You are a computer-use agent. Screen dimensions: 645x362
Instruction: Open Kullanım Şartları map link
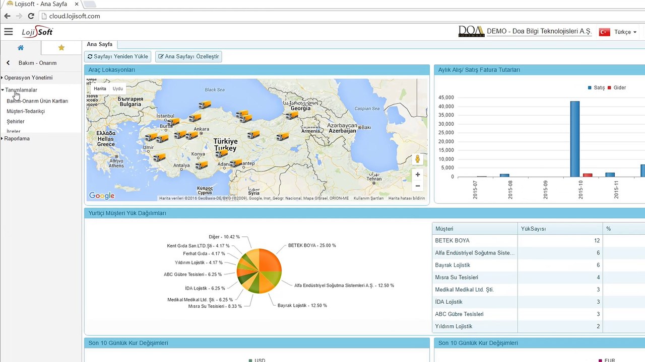(368, 198)
